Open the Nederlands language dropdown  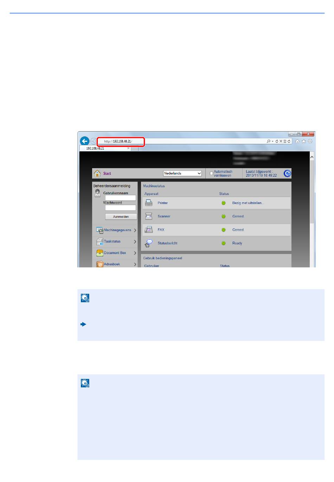[x=182, y=173]
